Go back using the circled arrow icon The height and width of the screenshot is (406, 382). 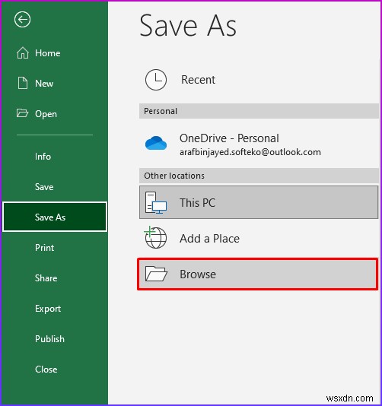coord(23,20)
